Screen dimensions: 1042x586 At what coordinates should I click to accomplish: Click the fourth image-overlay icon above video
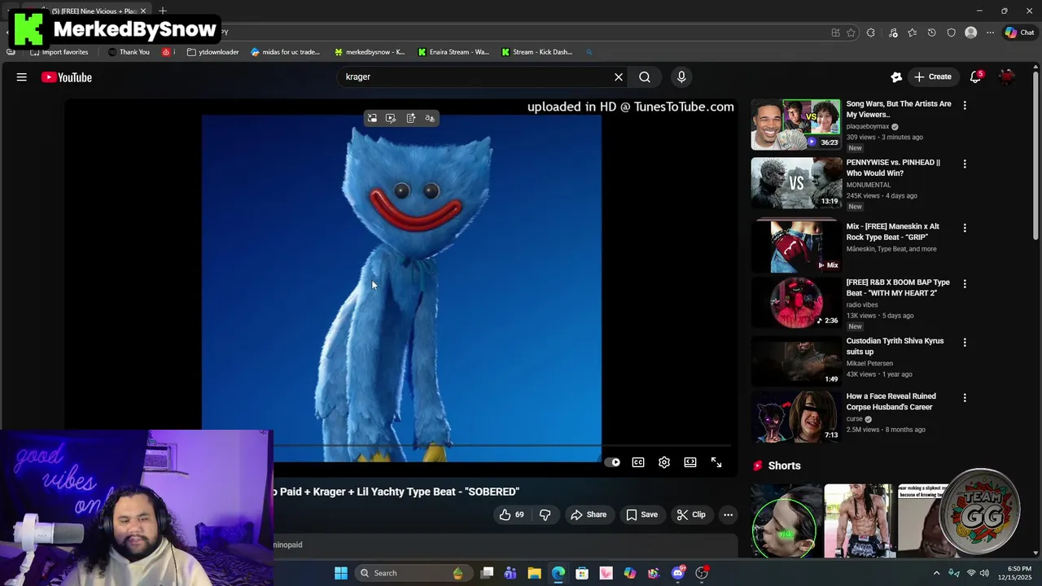click(430, 119)
